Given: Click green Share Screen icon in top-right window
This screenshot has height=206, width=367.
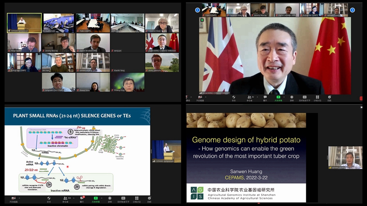Looking at the screenshot, I should 278,98.
